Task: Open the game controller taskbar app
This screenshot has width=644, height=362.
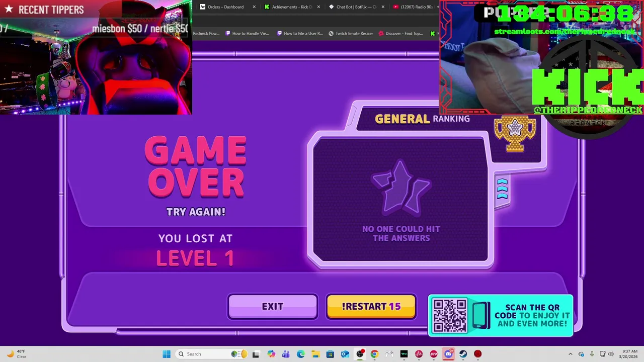Action: [x=389, y=354]
